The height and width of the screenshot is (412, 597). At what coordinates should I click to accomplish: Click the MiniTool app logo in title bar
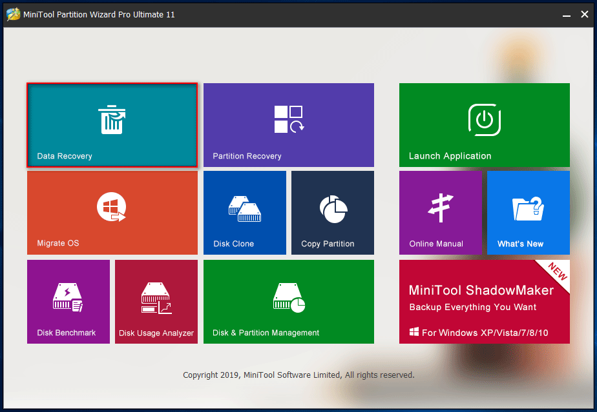point(14,14)
